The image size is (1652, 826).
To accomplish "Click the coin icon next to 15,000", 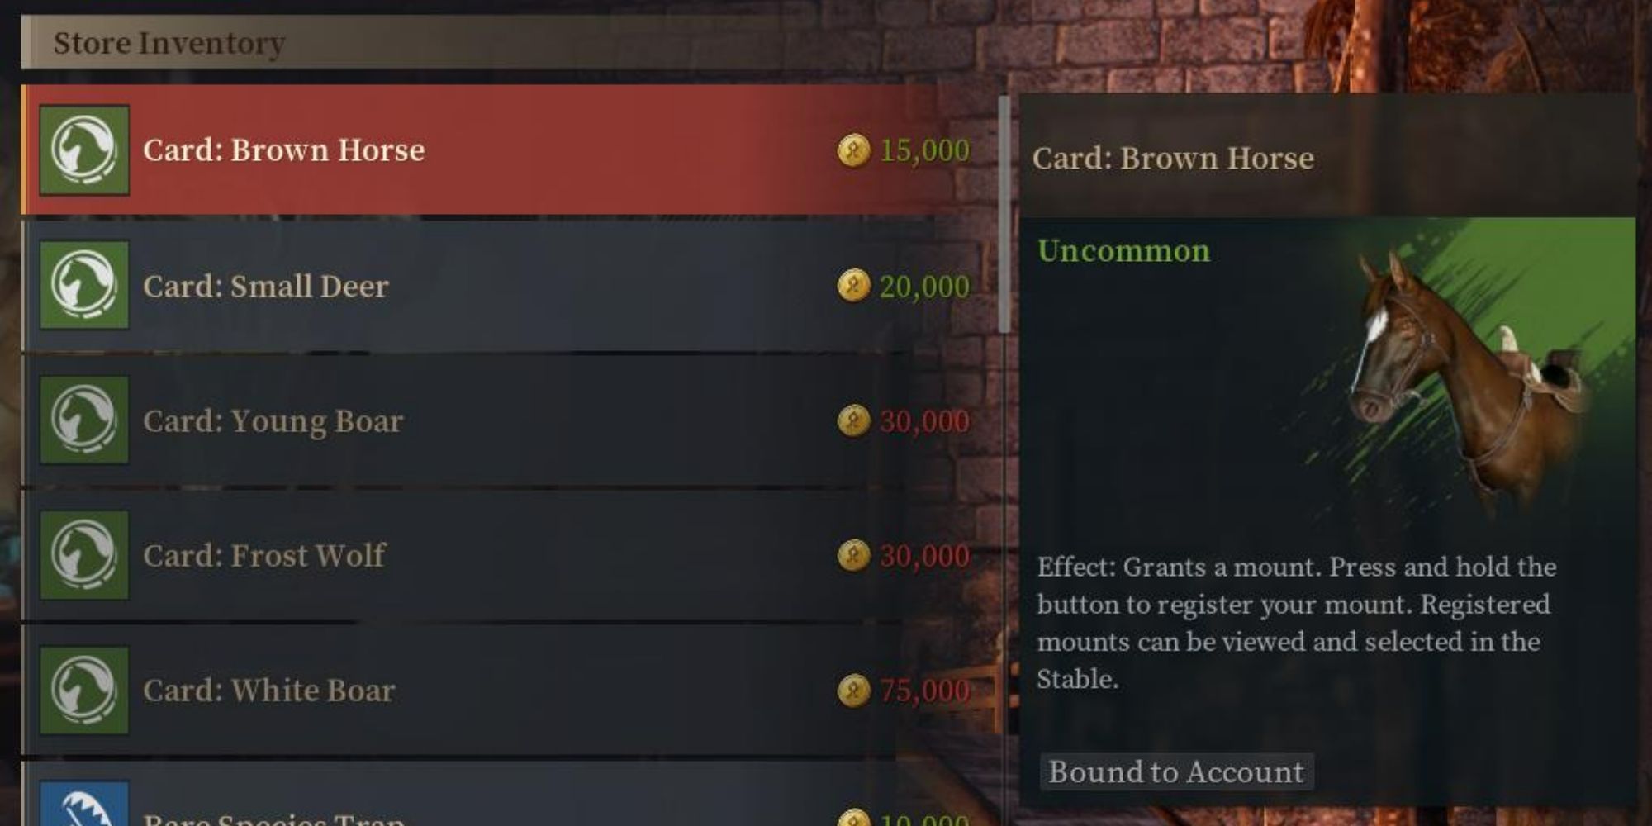I will coord(855,150).
